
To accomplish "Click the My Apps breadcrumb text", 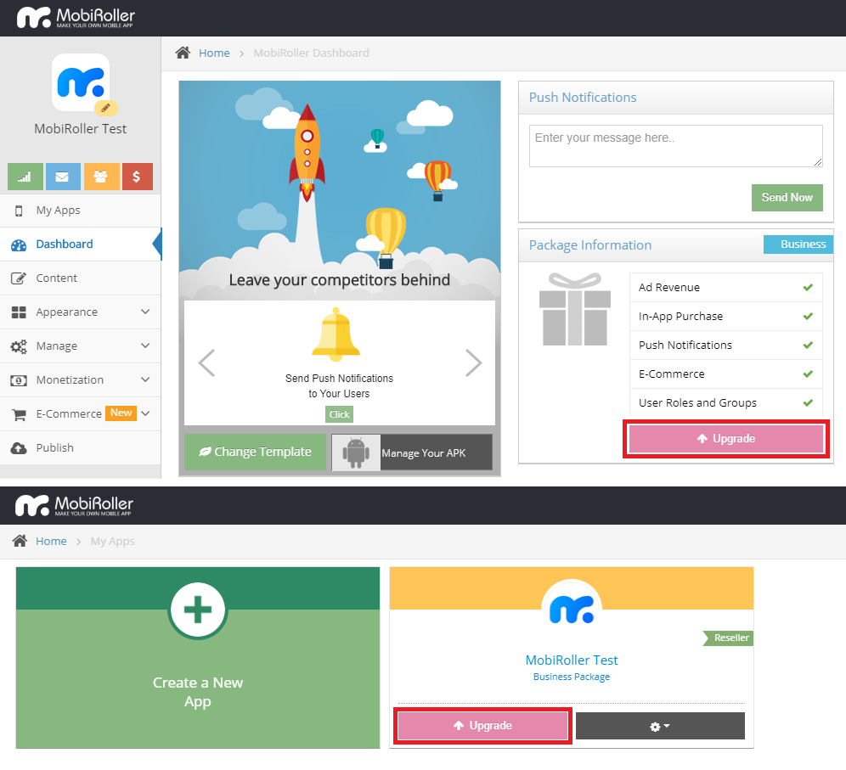I will coord(112,542).
